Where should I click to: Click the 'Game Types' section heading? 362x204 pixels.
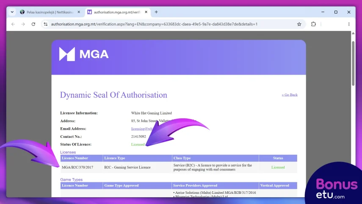71,179
